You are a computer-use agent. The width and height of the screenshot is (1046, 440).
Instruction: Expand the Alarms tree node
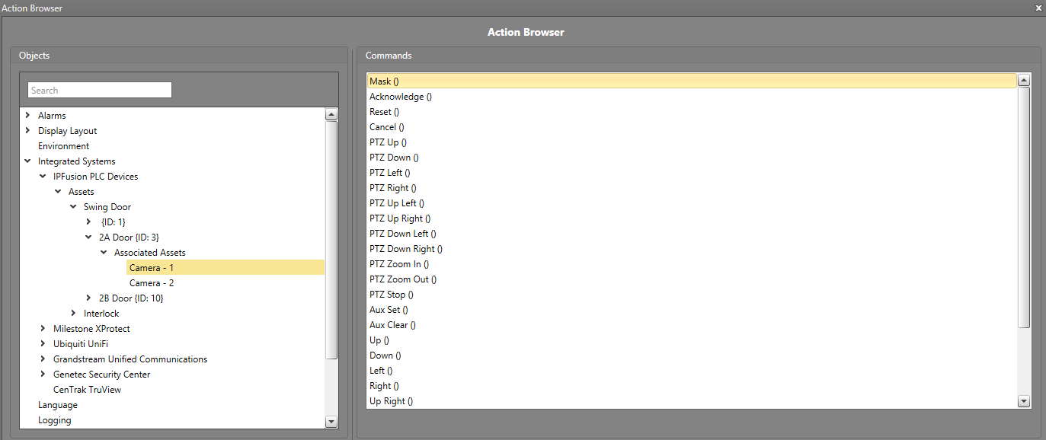coord(28,116)
